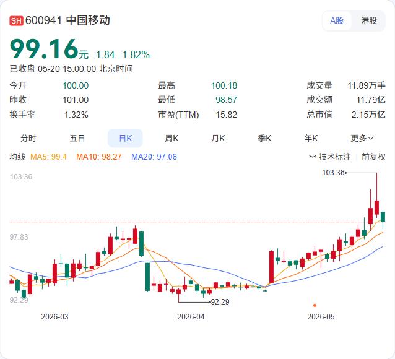The height and width of the screenshot is (359, 395).
Task: Switch to the 港股 tab
Action: (369, 20)
